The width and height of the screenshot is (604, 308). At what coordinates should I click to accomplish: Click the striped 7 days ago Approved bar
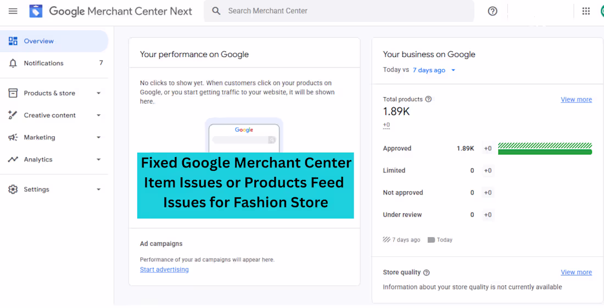pos(545,145)
